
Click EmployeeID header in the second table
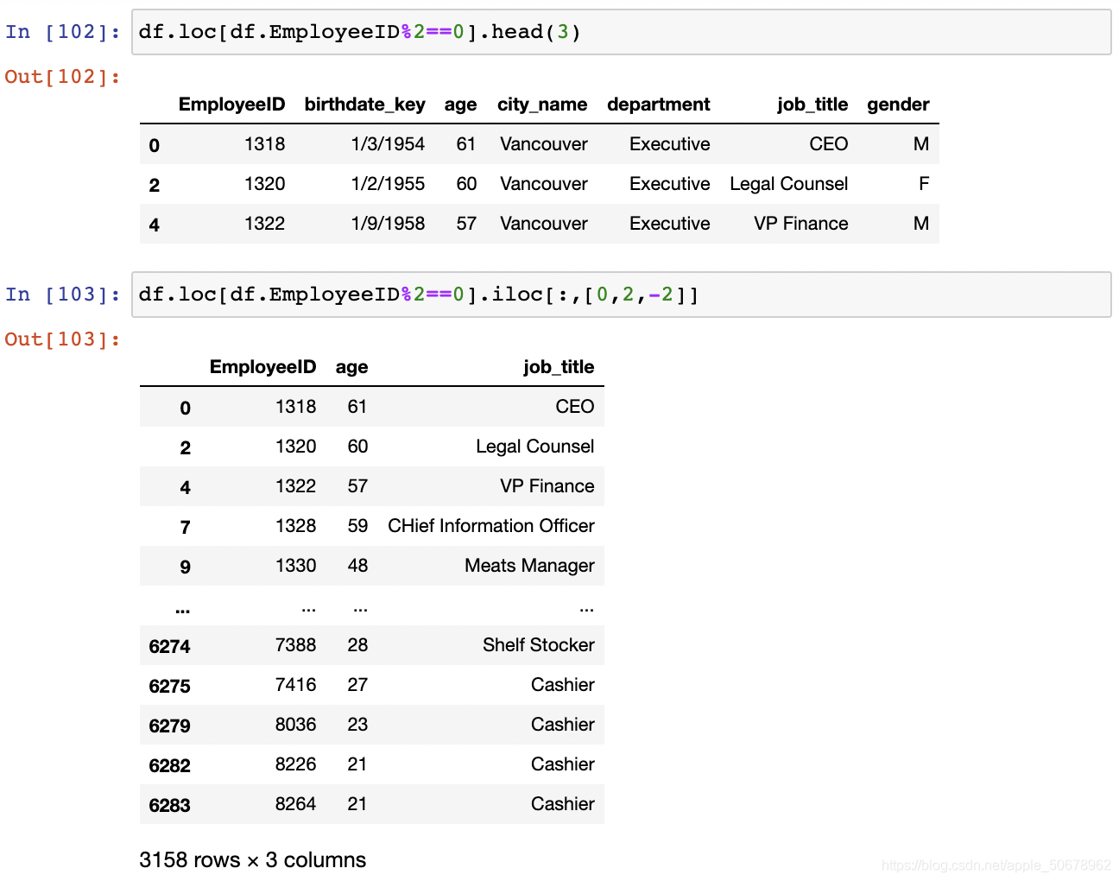[x=262, y=367]
